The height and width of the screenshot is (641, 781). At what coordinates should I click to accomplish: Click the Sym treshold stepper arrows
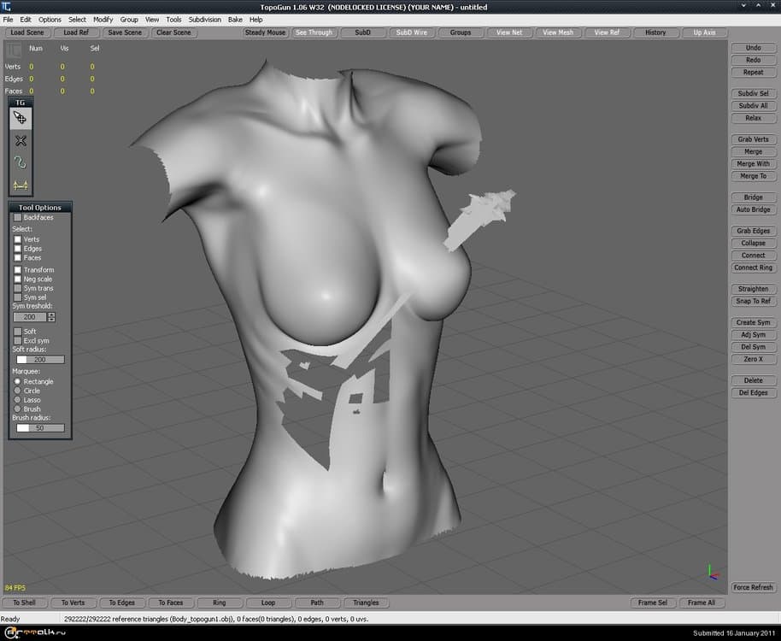[x=52, y=317]
